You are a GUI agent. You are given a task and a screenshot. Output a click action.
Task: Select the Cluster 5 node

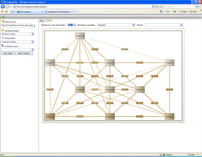click(x=110, y=90)
